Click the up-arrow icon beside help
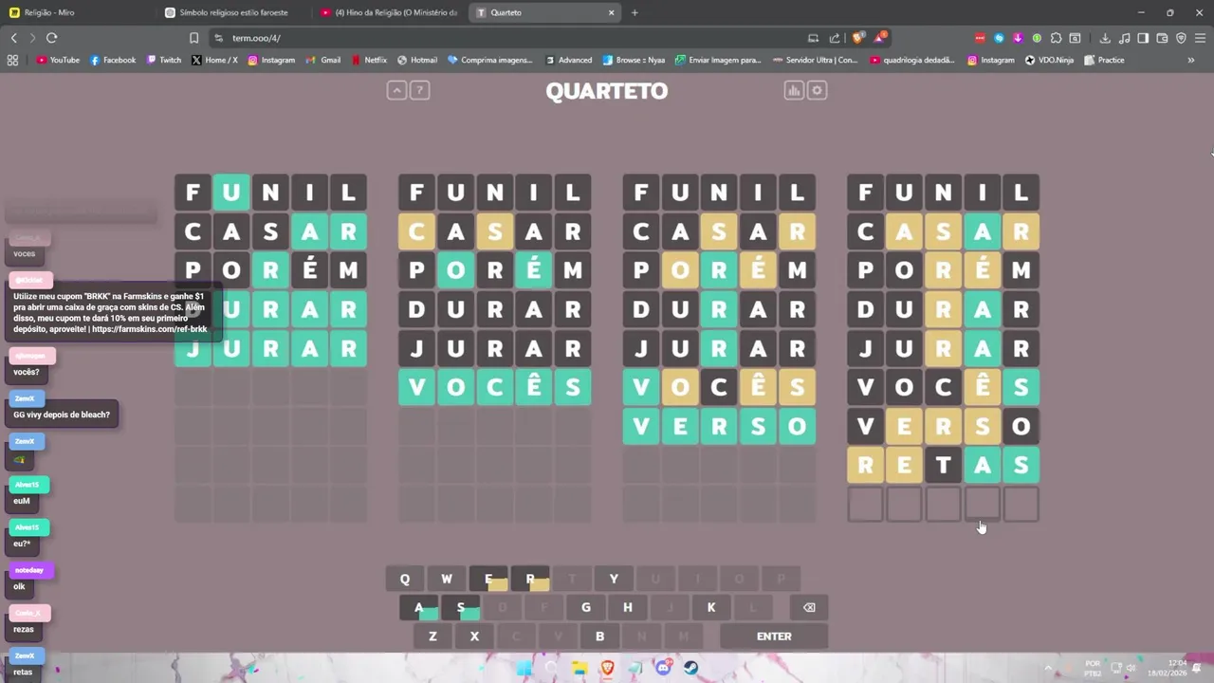Screen dimensions: 1214x683 click(x=396, y=90)
